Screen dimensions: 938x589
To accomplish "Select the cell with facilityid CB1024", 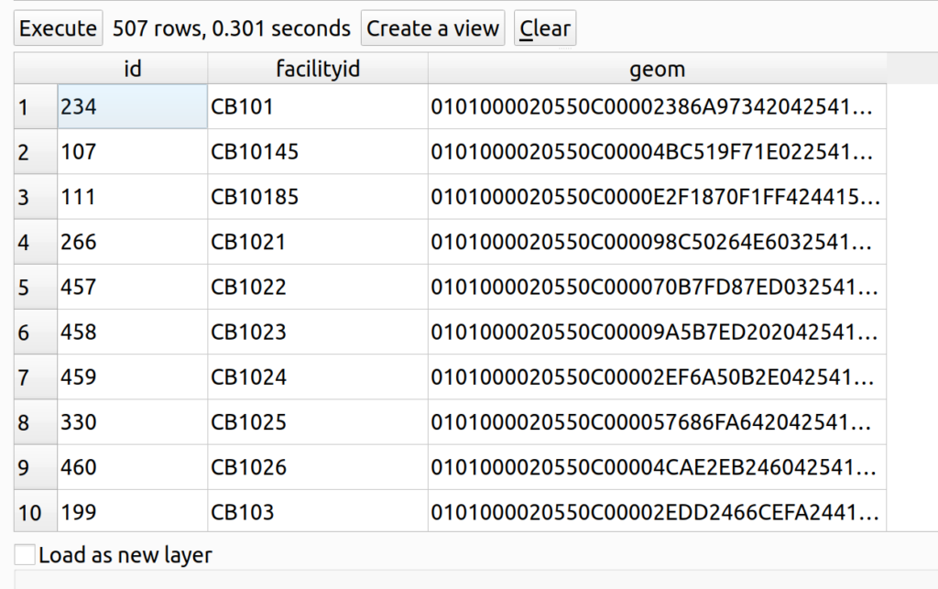I will point(318,377).
